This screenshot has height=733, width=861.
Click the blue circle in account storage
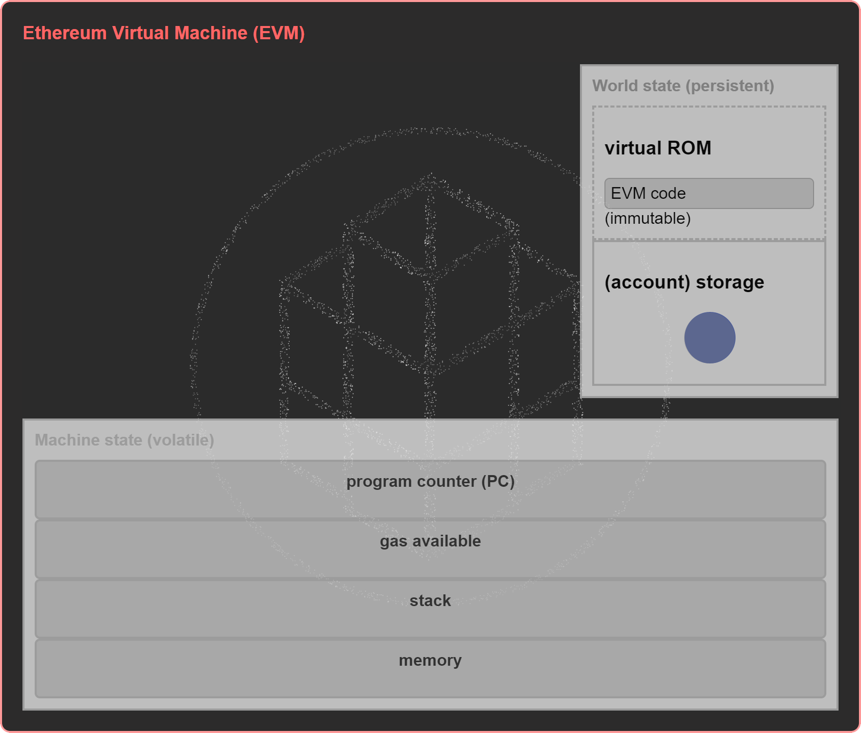(x=710, y=337)
